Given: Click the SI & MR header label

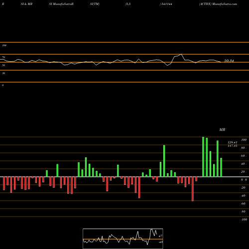Looking at the screenshot, I should click(26, 4).
